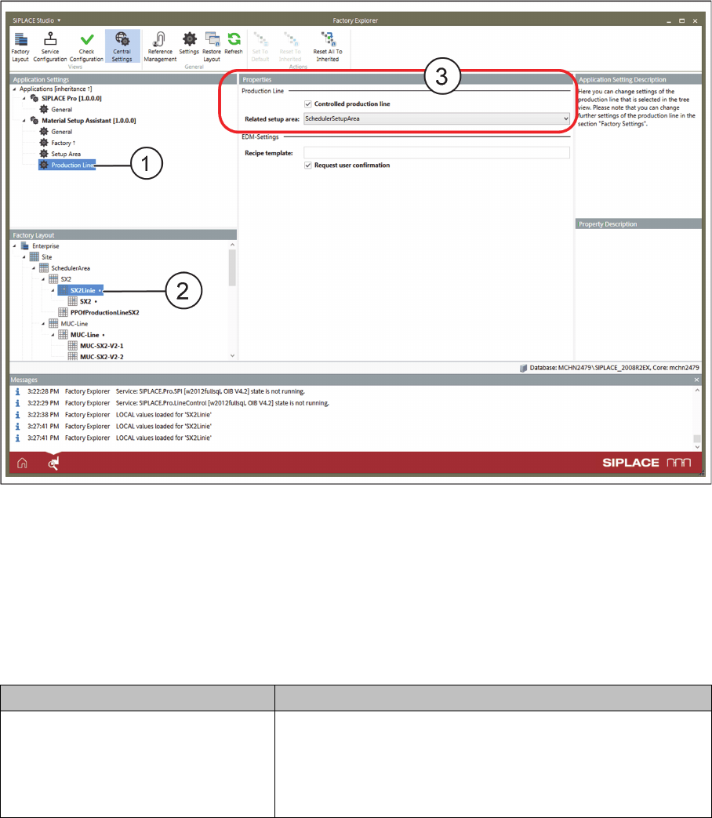Select the Production Line settings node
The image size is (712, 818).
click(67, 165)
